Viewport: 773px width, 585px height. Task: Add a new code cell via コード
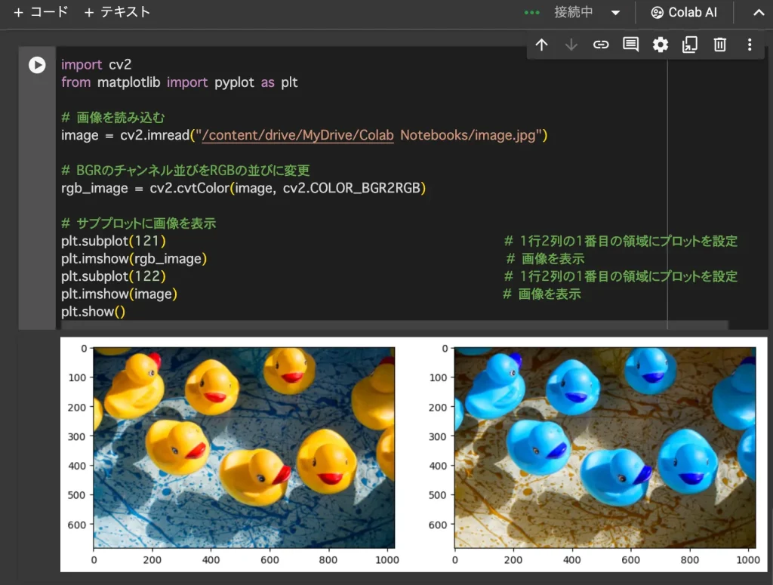[40, 12]
